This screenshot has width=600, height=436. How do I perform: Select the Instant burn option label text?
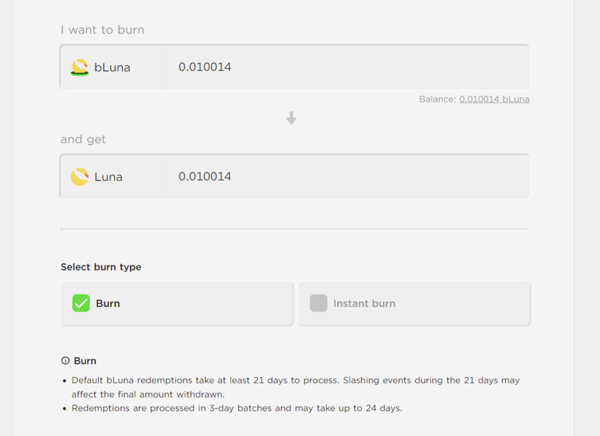click(x=364, y=304)
